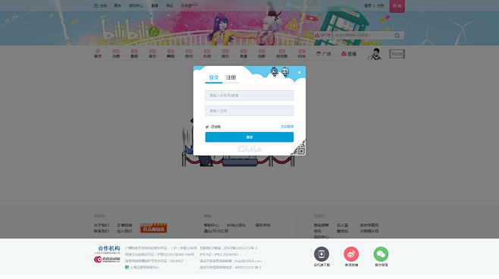Viewport: 499px width, 279px height.
Task: Open the 游戏 channel
Action: (189, 53)
